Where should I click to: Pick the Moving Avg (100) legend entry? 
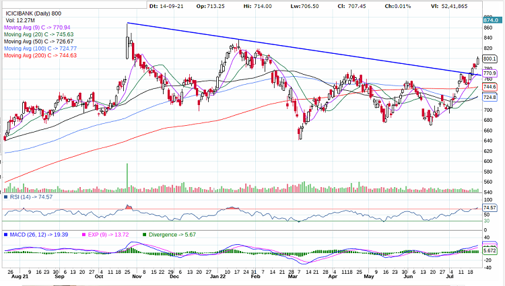click(40, 48)
